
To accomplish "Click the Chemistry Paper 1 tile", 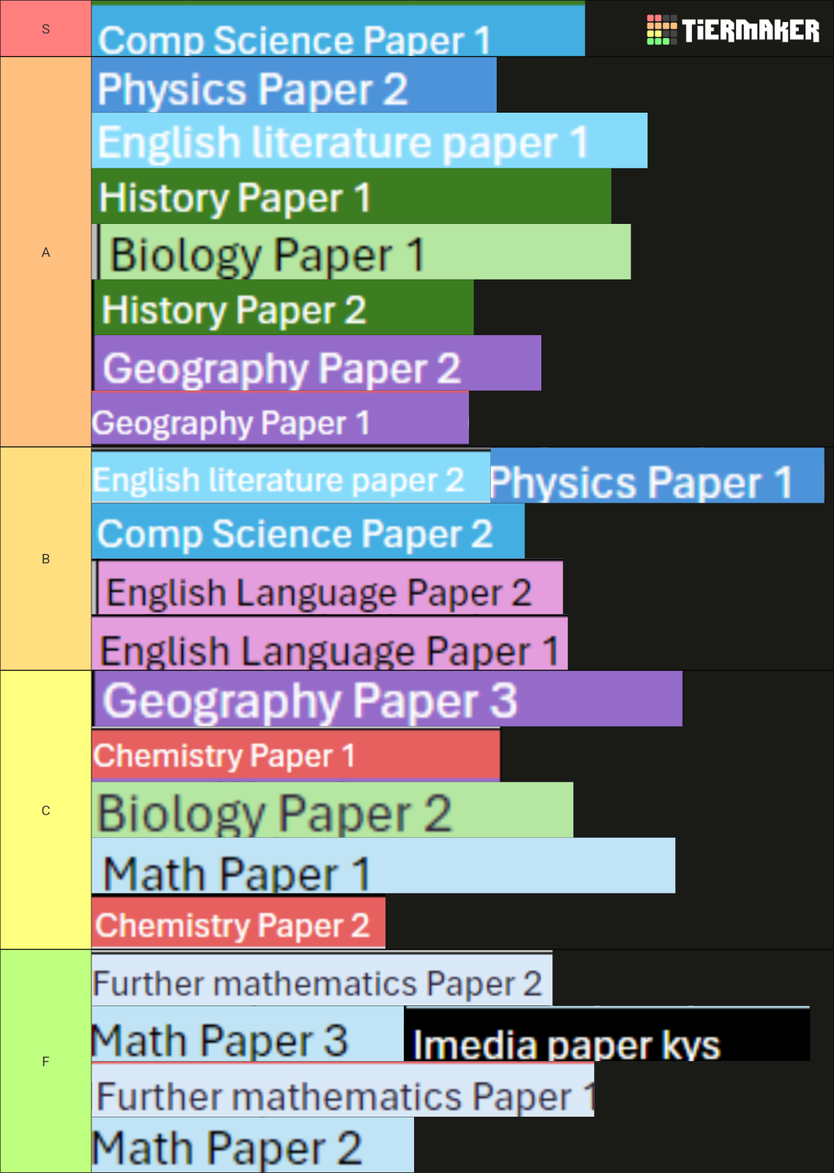I will 296,754.
